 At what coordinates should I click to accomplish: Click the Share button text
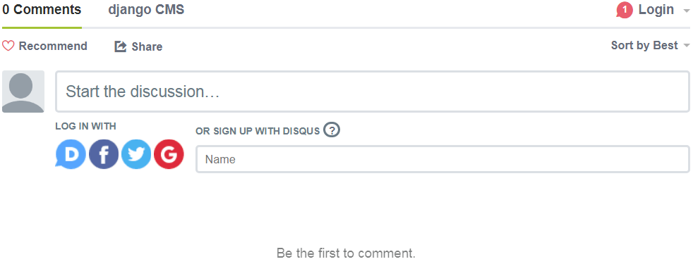pos(147,46)
